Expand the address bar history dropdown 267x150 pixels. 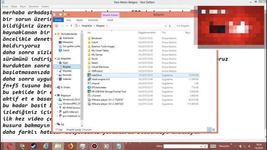[165, 26]
